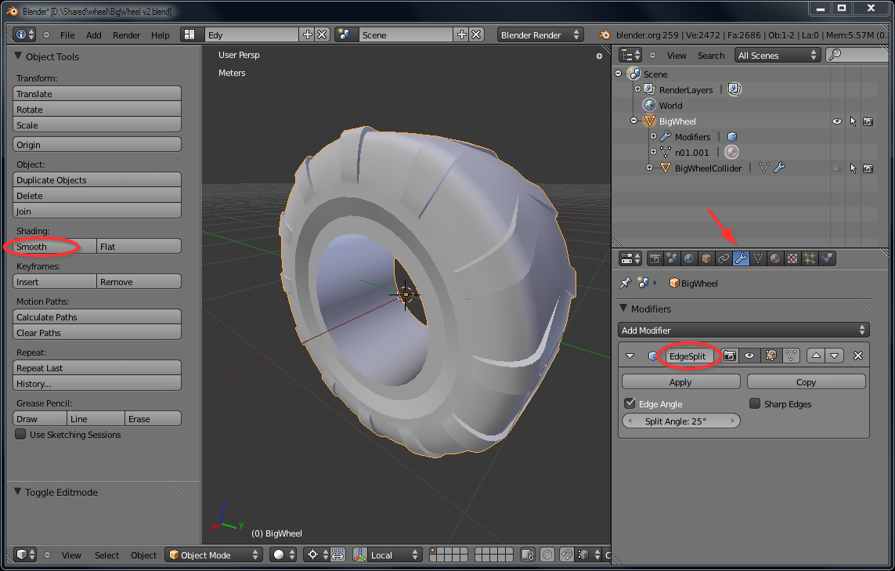Disable the Edge Angle checkbox
The height and width of the screenshot is (571, 895).
click(630, 403)
